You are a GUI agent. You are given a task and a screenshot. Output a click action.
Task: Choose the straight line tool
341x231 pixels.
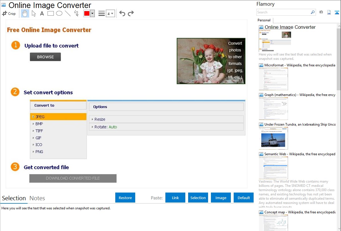coord(68,13)
